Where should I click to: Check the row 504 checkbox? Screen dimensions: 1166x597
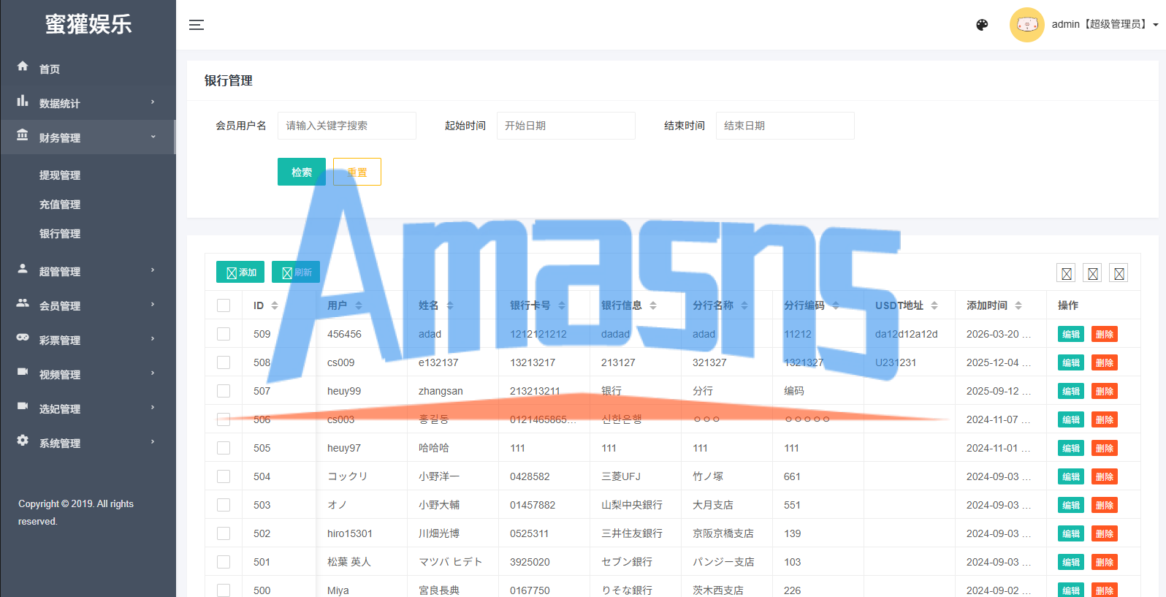224,476
